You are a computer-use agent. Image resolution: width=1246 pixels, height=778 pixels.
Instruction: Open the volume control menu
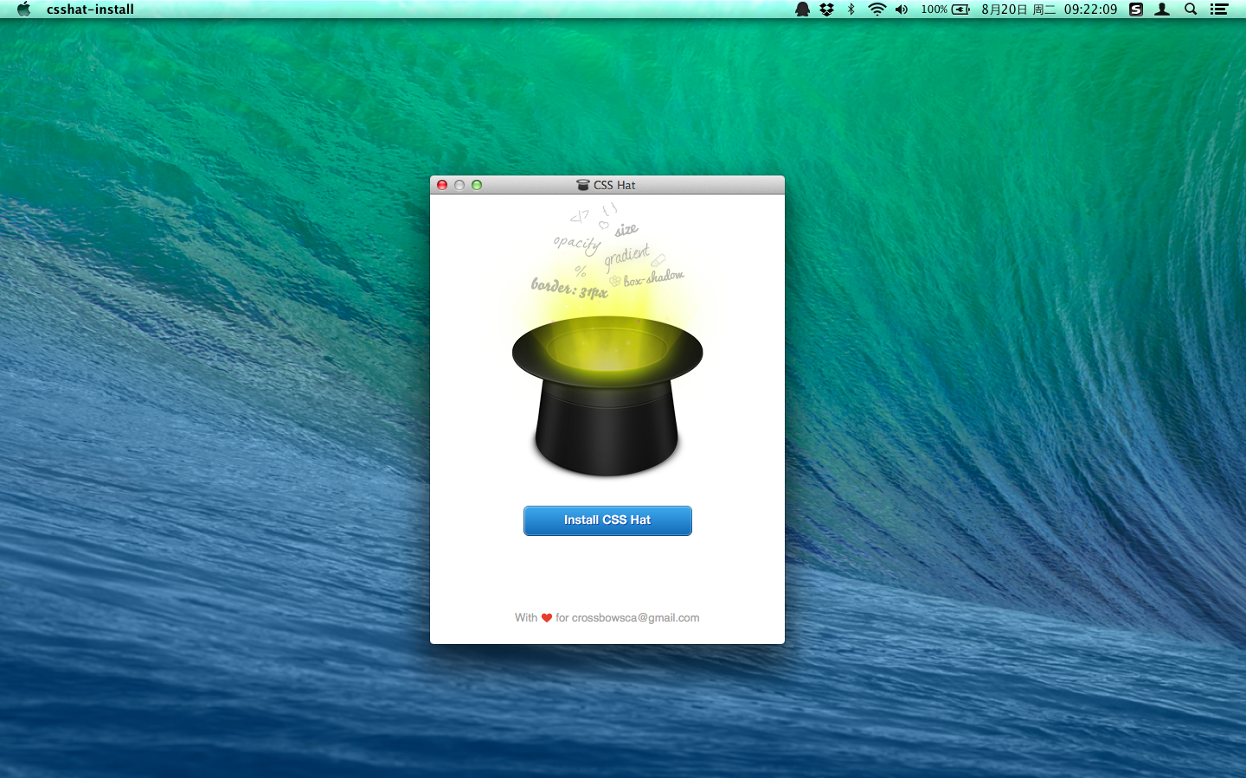902,10
